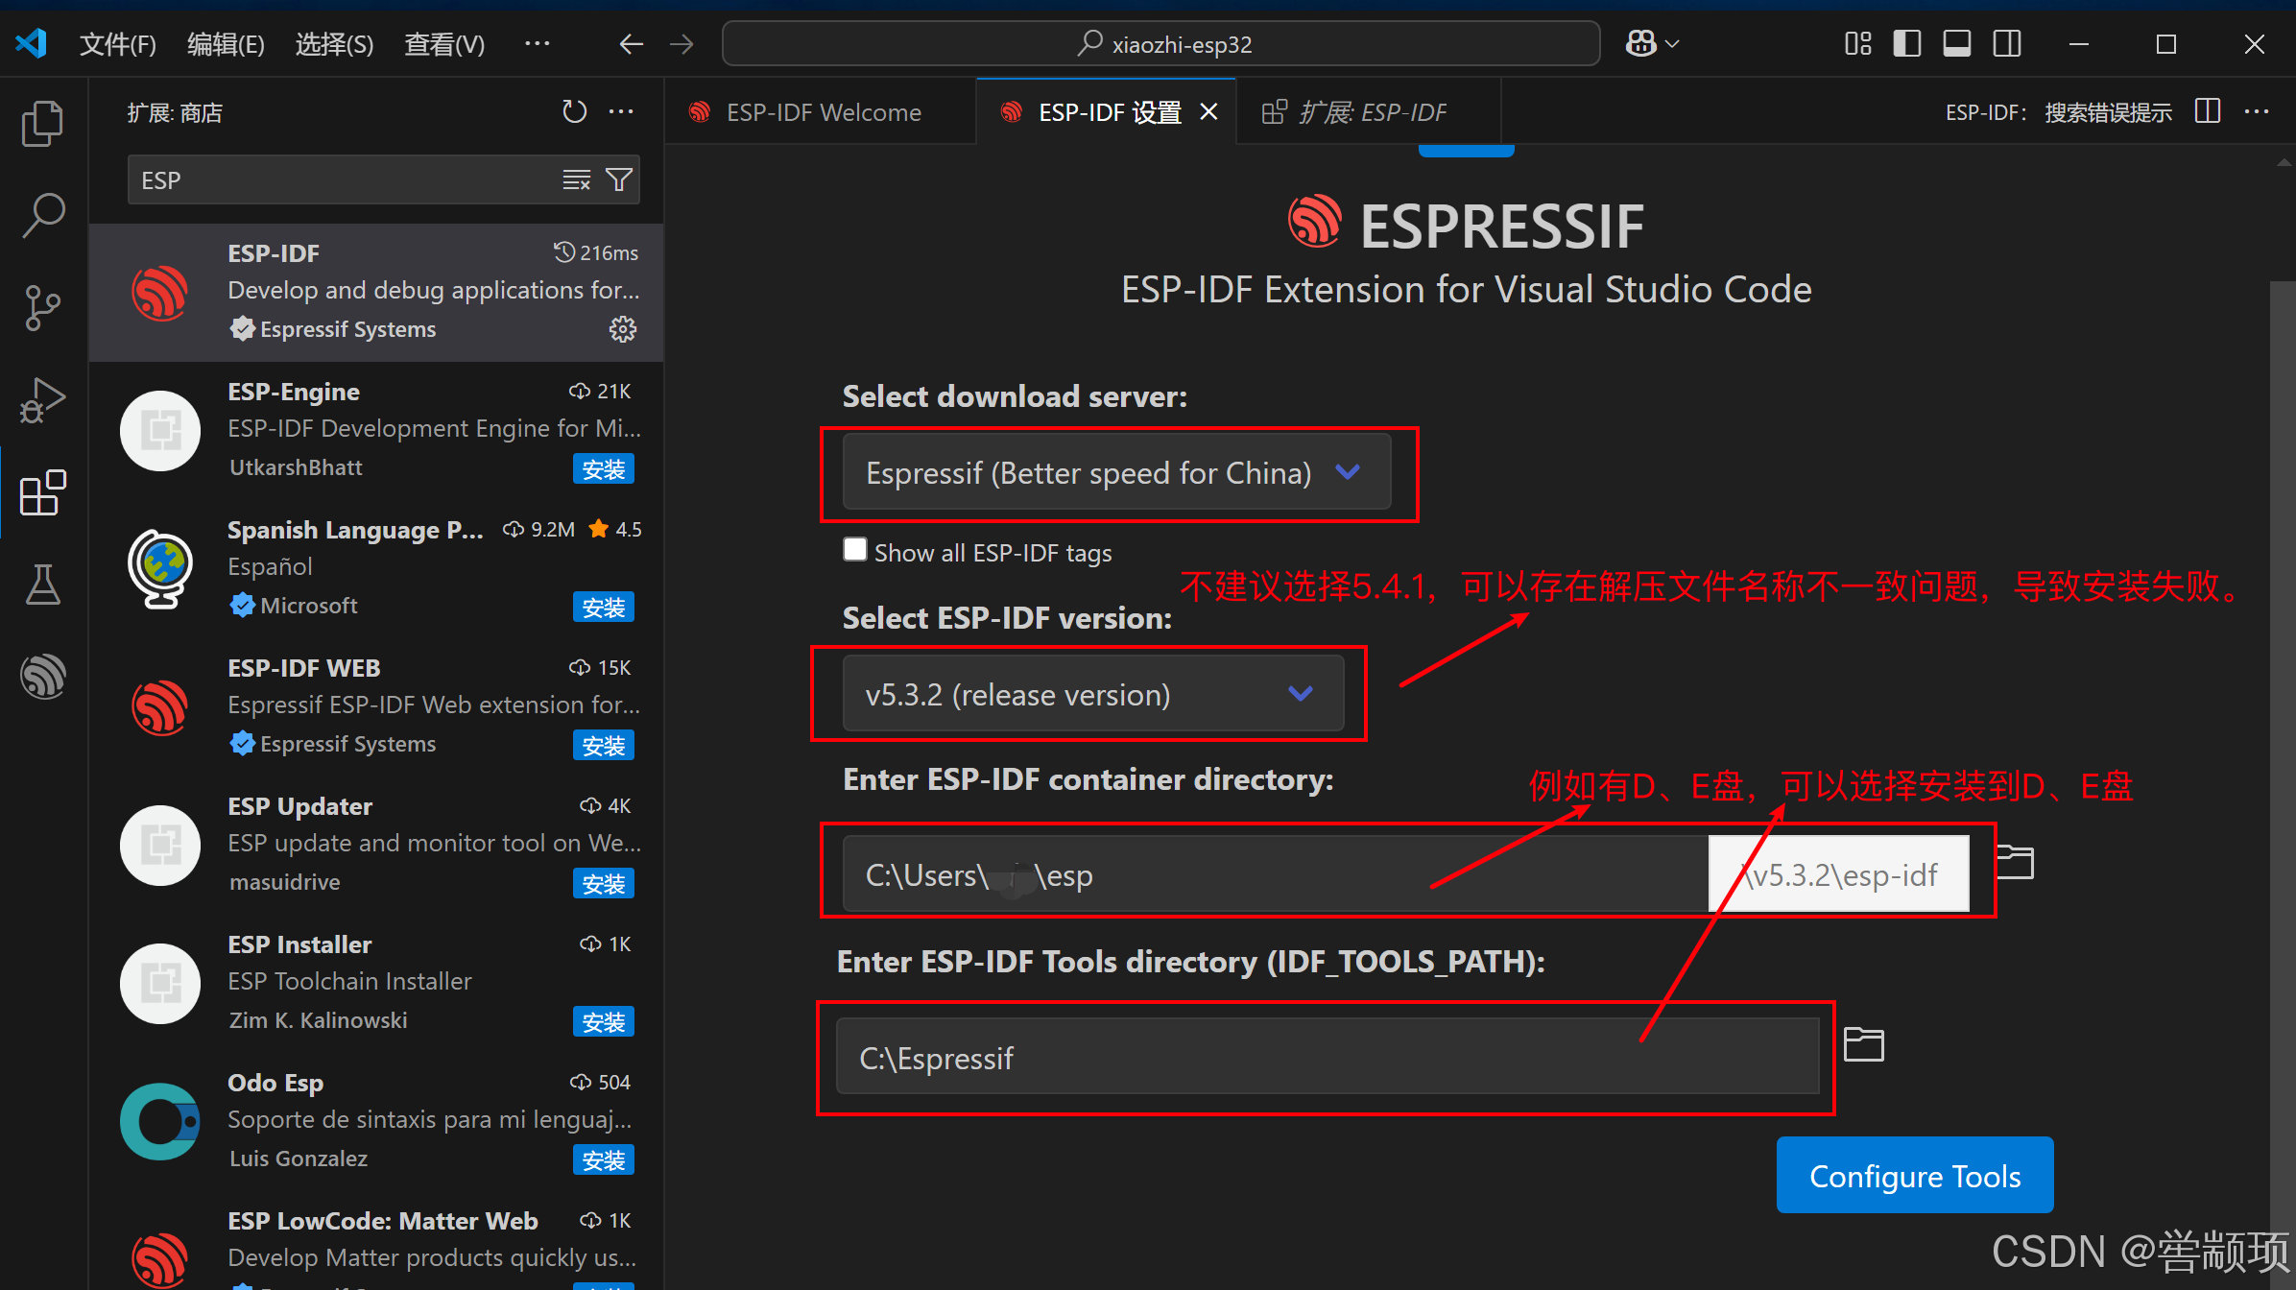2296x1290 pixels.
Task: Install the ESP-Engine extension
Action: pos(603,469)
